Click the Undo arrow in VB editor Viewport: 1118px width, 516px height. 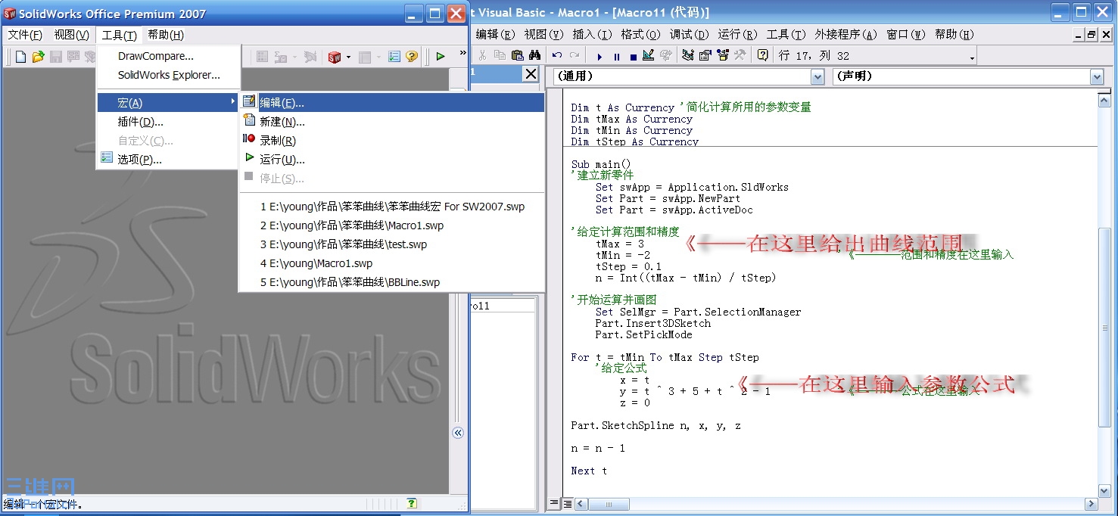557,55
